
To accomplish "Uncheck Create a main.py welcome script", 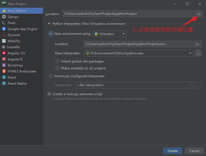I will point(49,94).
